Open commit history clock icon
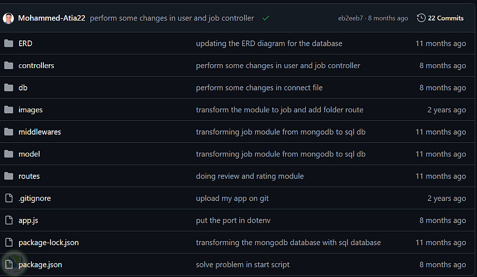The height and width of the screenshot is (277, 477). [x=421, y=18]
